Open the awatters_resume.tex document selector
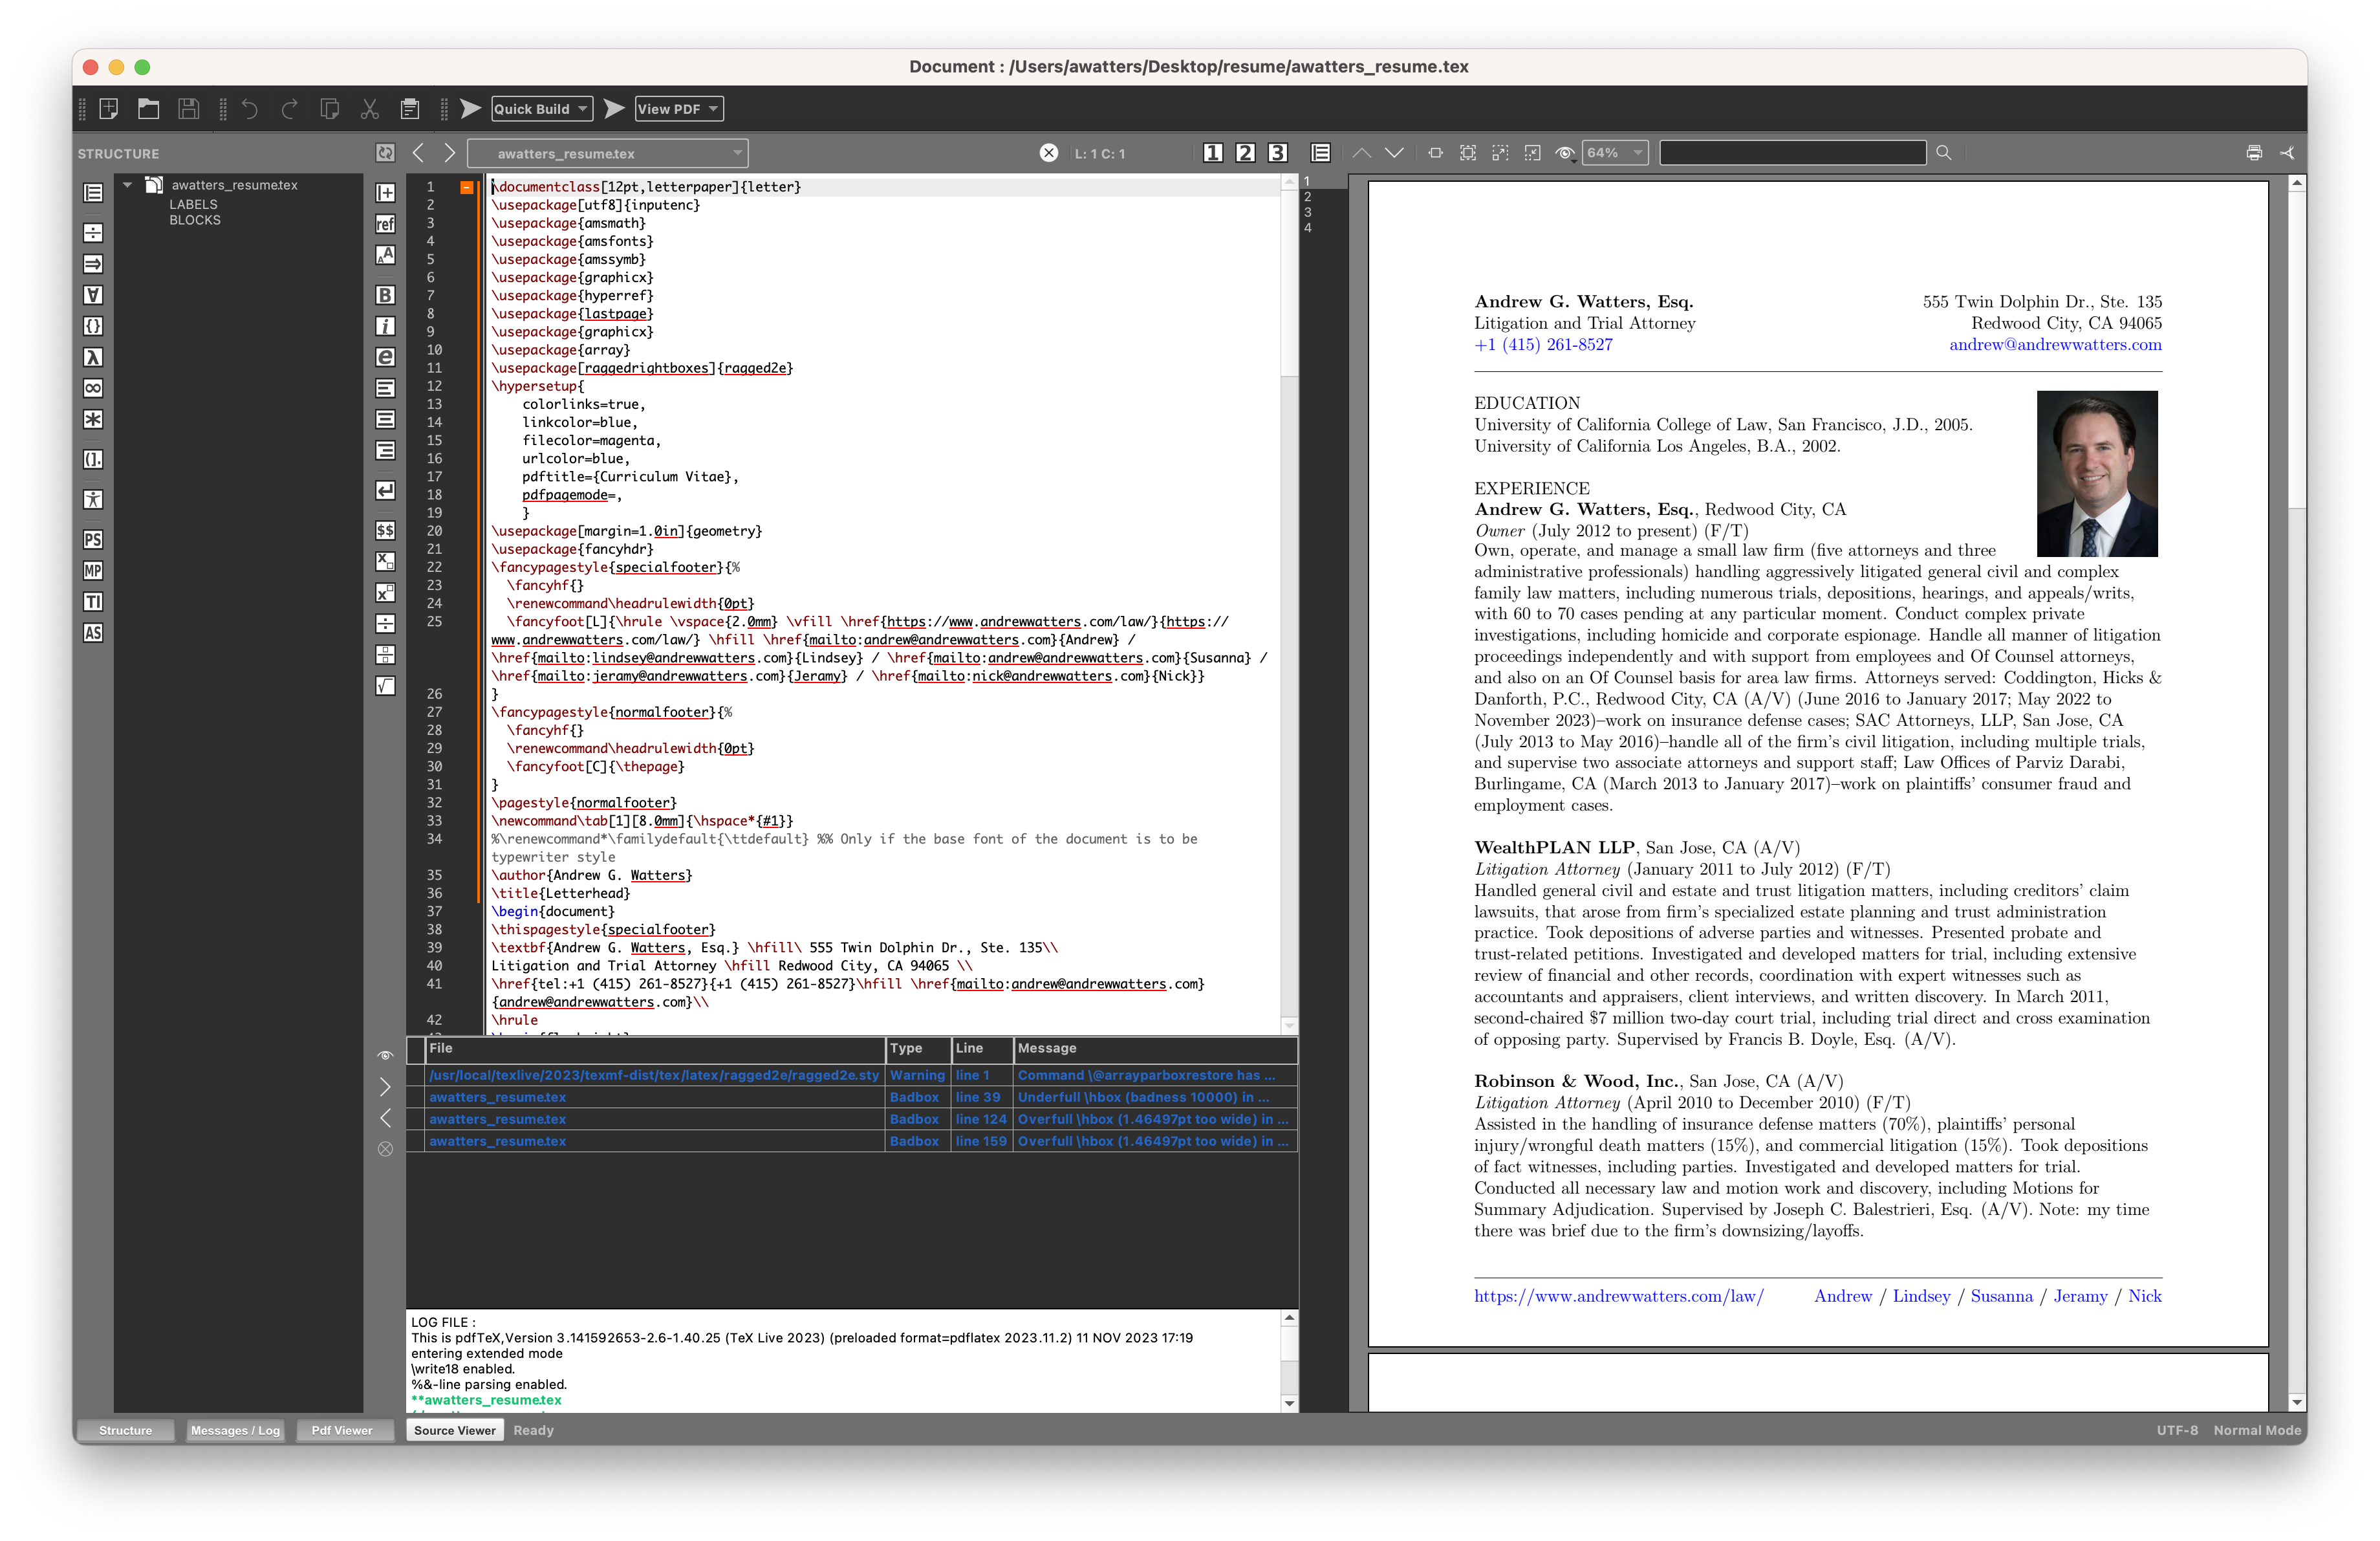 pyautogui.click(x=608, y=153)
